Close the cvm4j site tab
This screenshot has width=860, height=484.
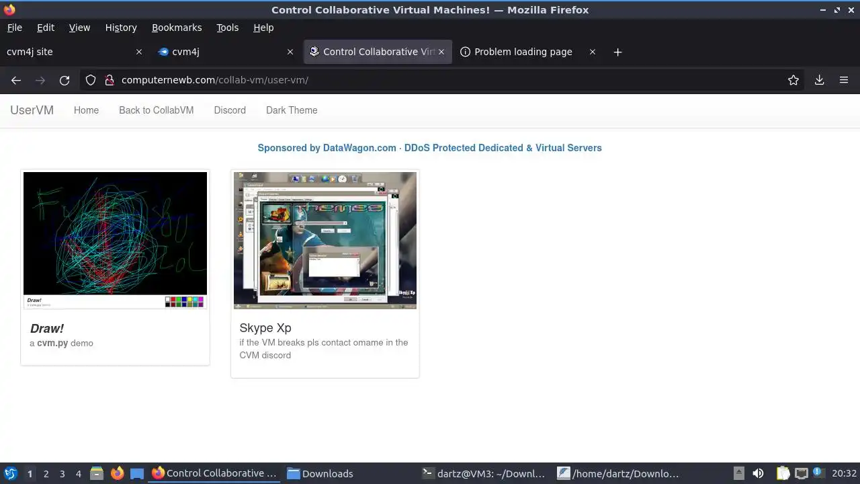click(x=139, y=52)
